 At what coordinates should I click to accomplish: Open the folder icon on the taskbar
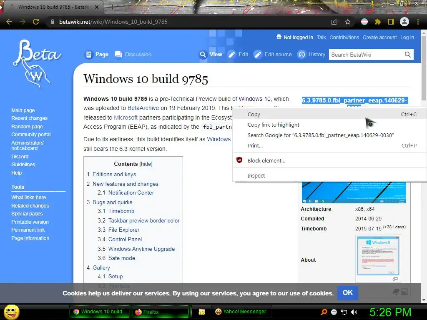tap(202, 312)
